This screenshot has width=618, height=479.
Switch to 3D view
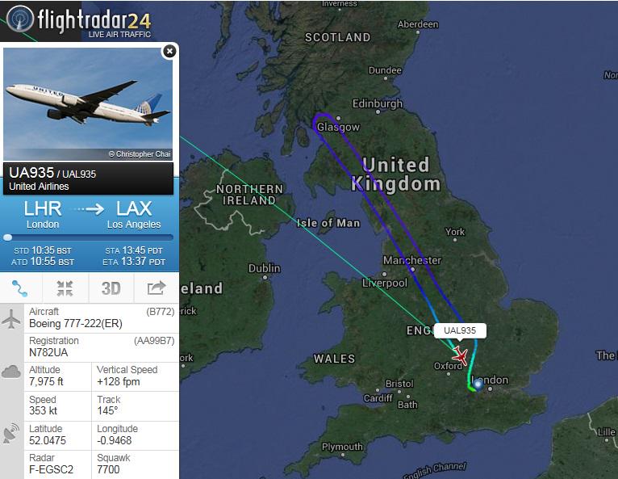111,288
